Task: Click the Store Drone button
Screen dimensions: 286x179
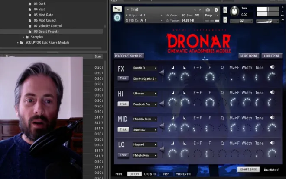Action: [249, 56]
